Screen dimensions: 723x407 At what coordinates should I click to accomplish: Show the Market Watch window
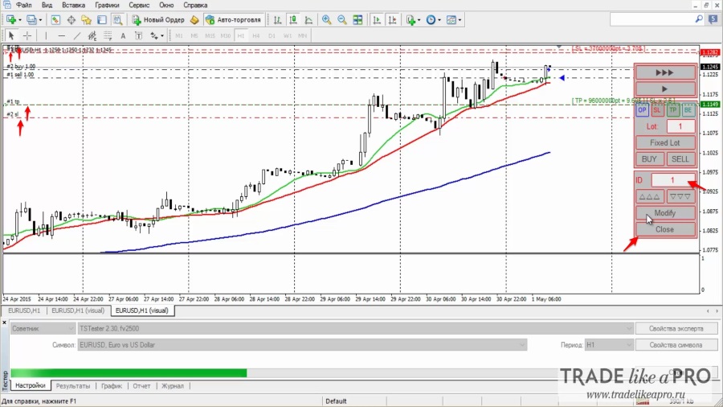pos(55,20)
